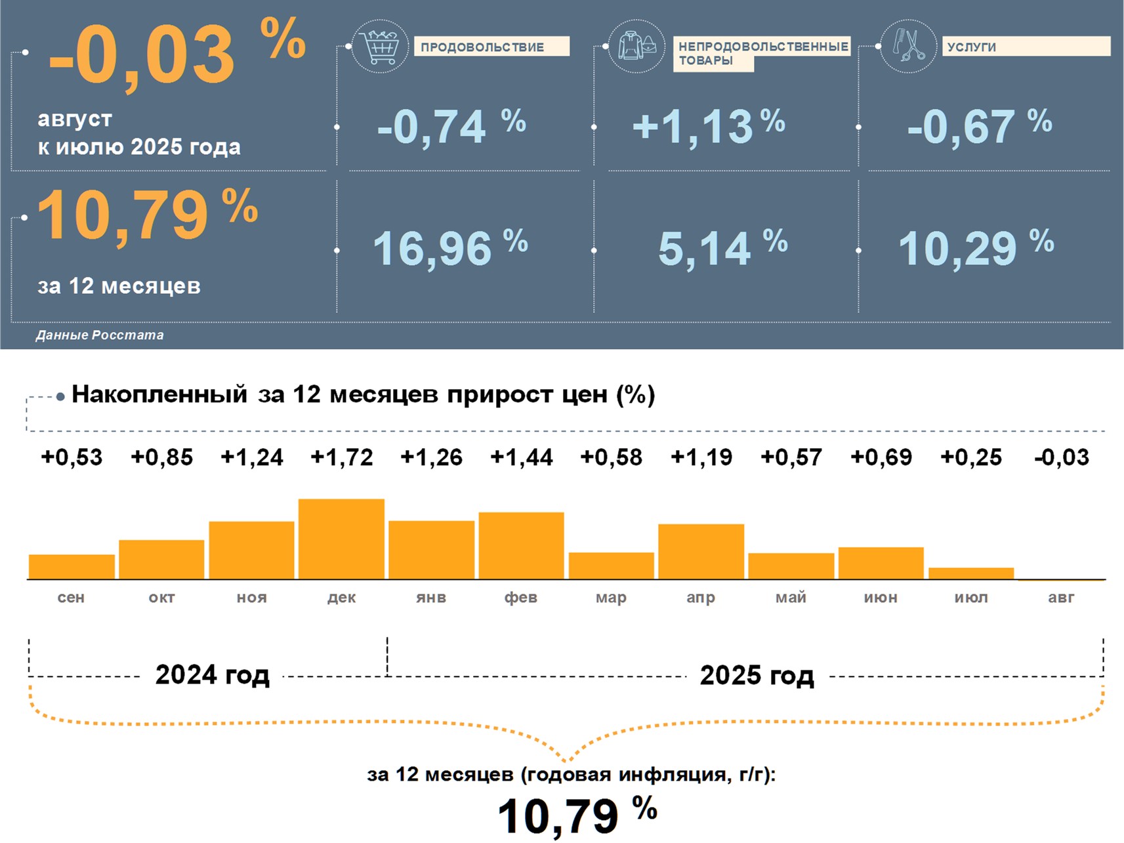Click the фев month axis label
Screen dimensions: 1124x843
pyautogui.click(x=521, y=598)
